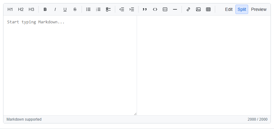This screenshot has height=139, width=274.
Task: Click the 'Markdown supported' footer text
Action: coord(24,119)
